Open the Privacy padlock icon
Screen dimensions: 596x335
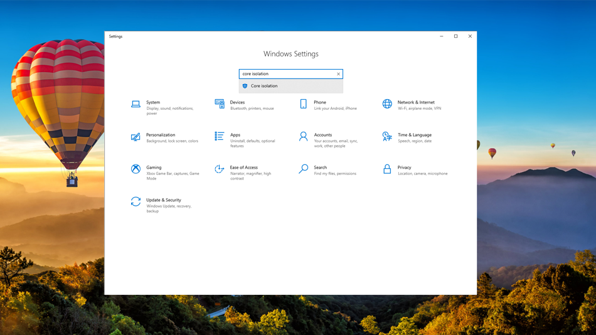[387, 169]
